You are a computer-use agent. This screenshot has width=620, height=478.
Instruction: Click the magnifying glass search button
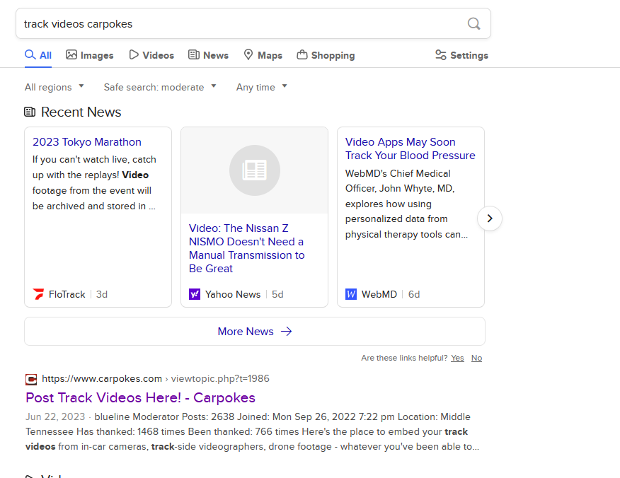(473, 24)
